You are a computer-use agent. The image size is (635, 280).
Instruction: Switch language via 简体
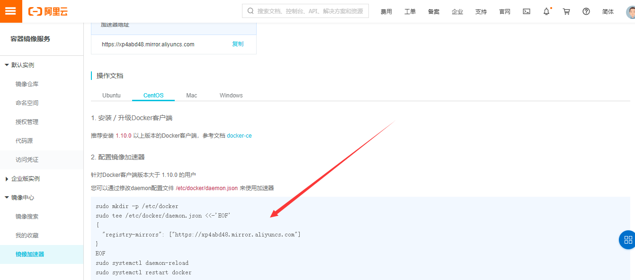tap(608, 12)
